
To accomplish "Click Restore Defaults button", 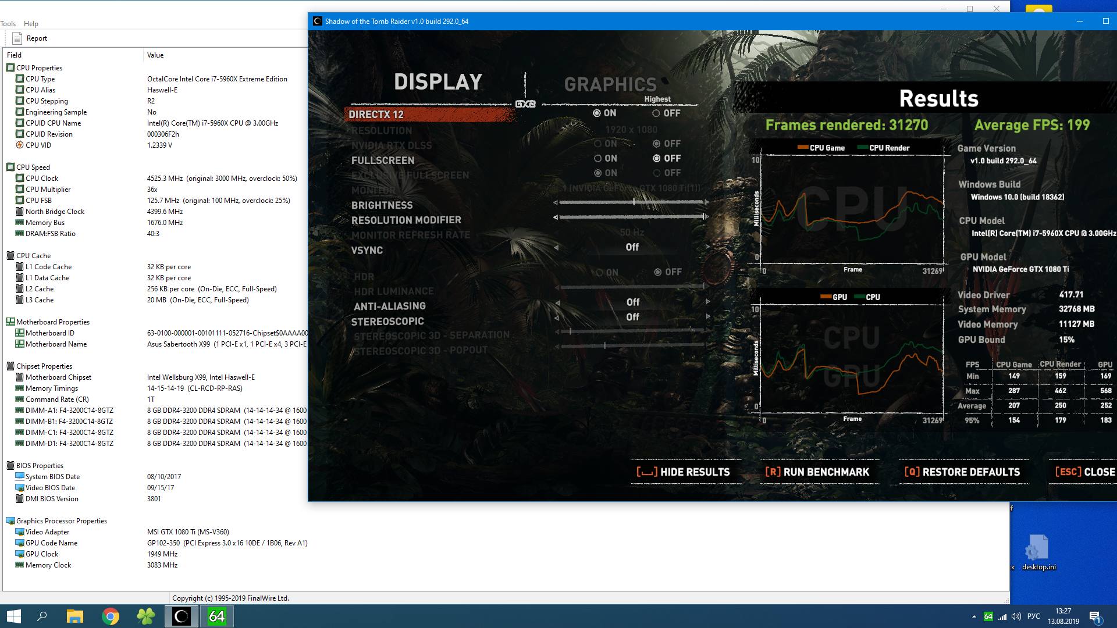I will pyautogui.click(x=962, y=472).
